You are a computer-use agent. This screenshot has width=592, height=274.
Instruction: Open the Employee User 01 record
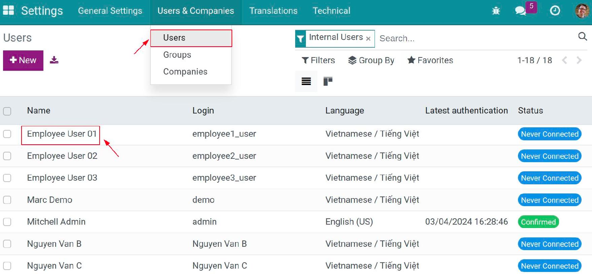coord(62,134)
